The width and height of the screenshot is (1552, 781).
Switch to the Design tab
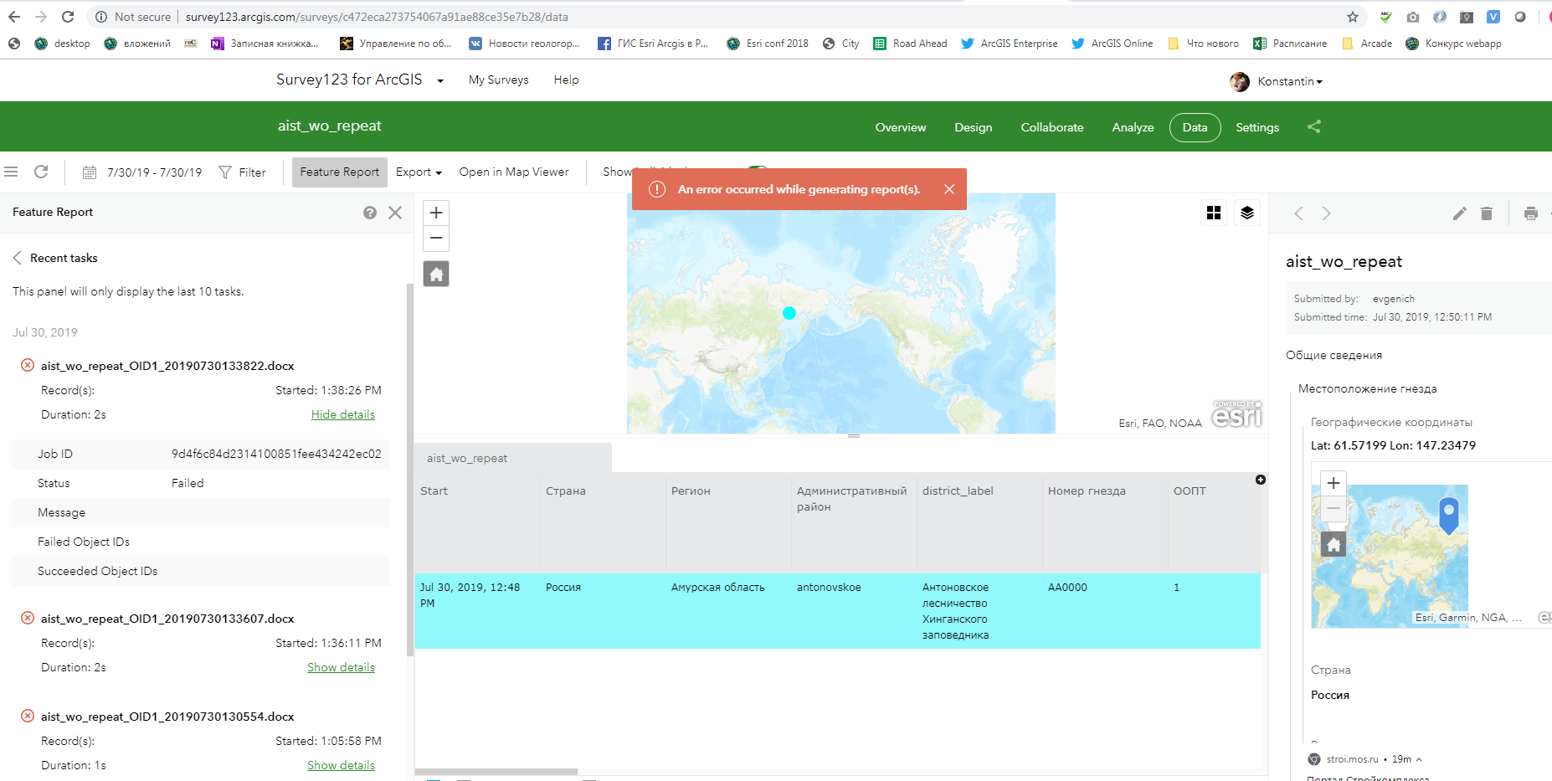click(x=974, y=127)
